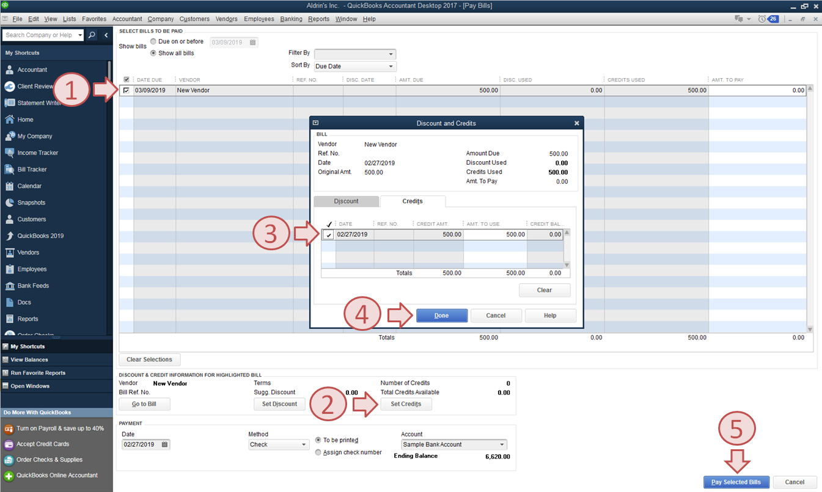Image resolution: width=822 pixels, height=492 pixels.
Task: Open the Vendors menu
Action: coord(227,19)
